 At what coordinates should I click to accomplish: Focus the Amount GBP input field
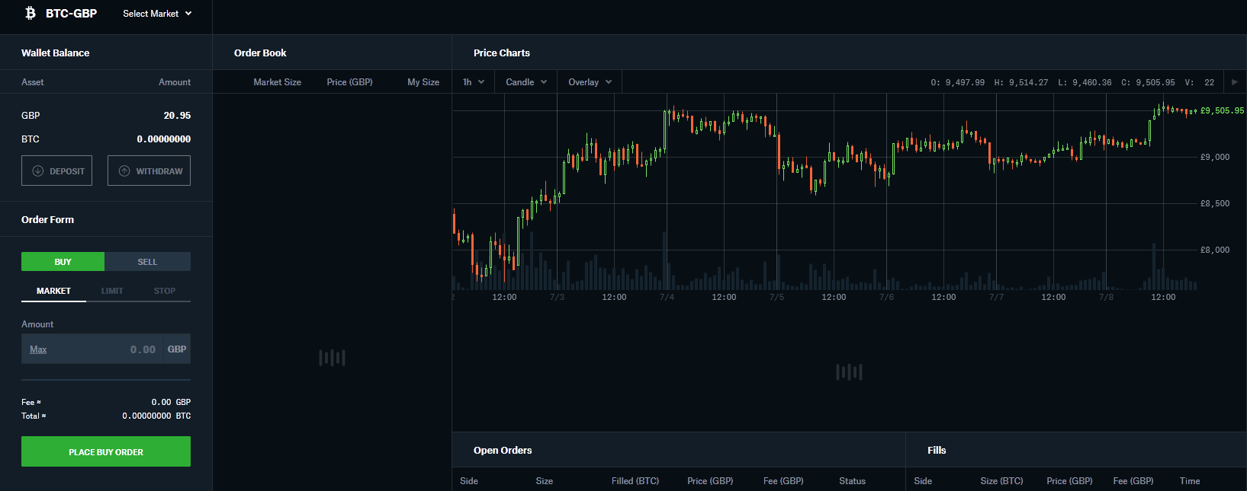106,349
